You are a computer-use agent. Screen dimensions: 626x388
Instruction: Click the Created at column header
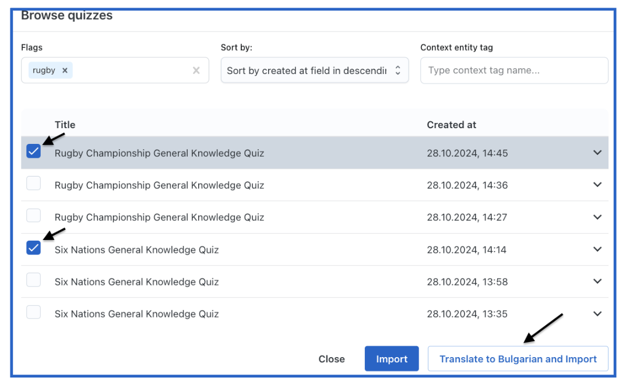(452, 125)
